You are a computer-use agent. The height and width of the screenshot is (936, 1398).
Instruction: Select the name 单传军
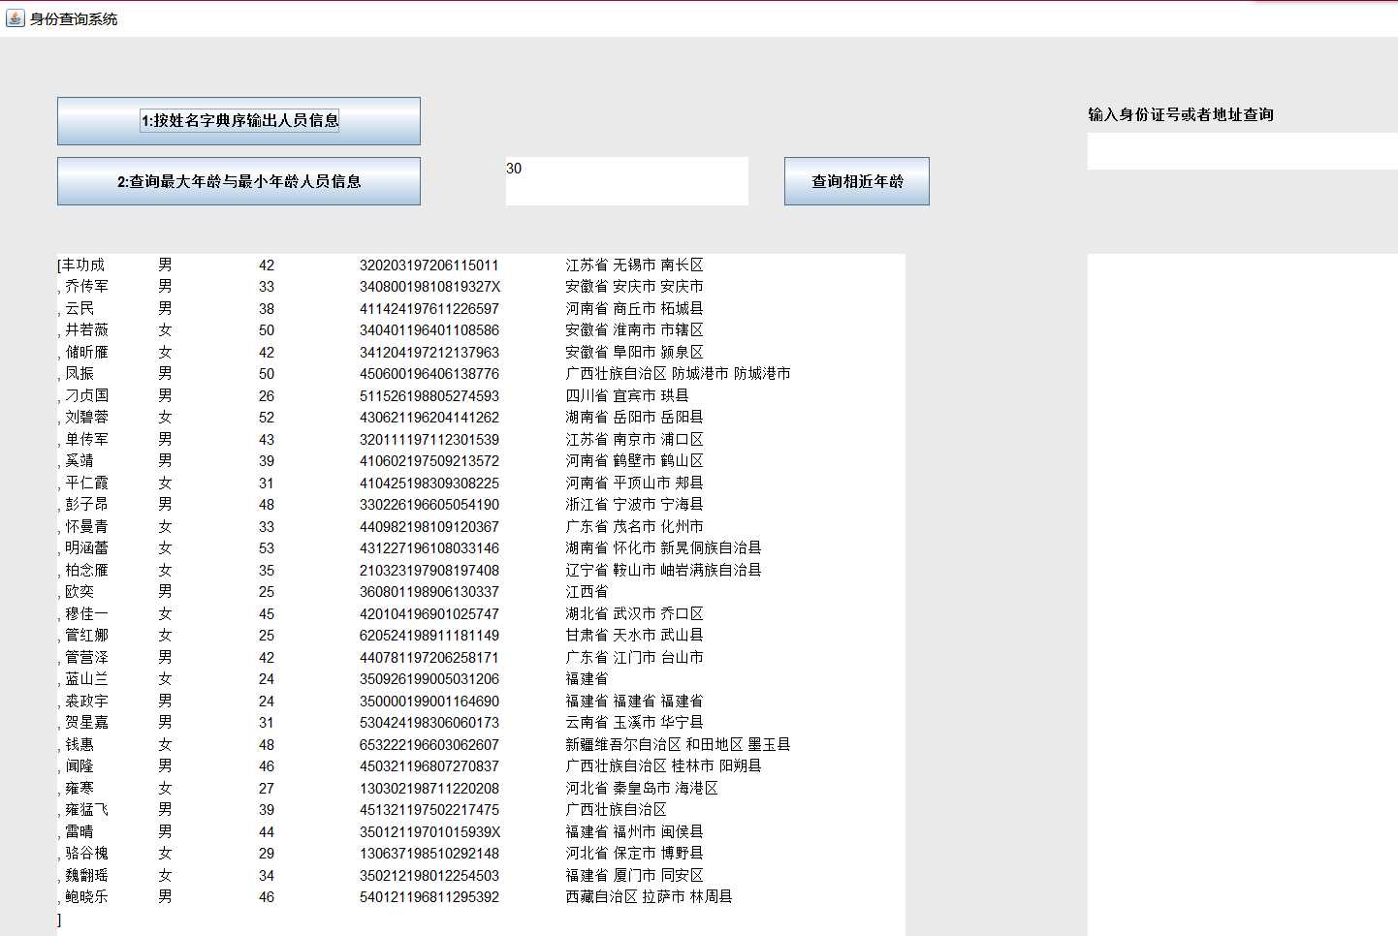[x=86, y=439]
